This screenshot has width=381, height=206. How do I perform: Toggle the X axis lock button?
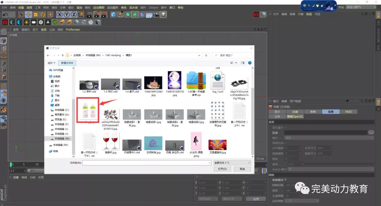[59, 14]
